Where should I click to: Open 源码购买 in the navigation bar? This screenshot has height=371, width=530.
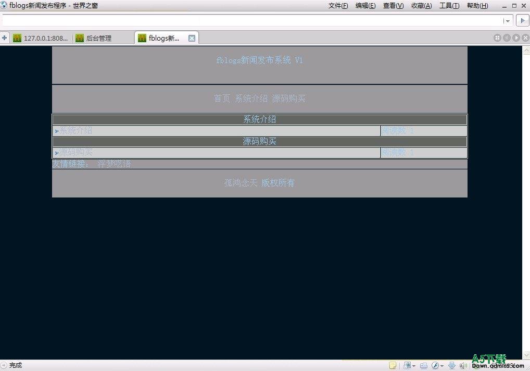click(x=288, y=98)
